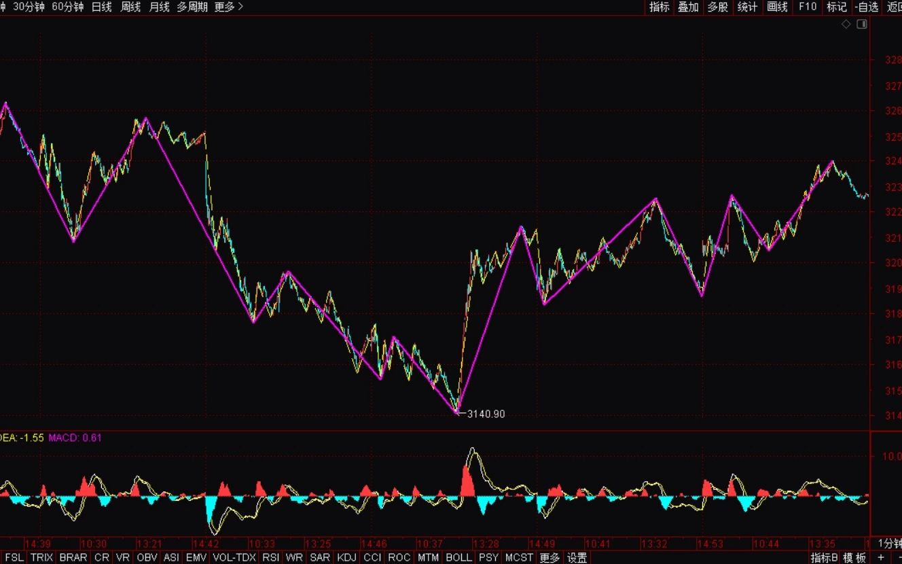
Task: Select the ROC indicator tab
Action: 399,558
